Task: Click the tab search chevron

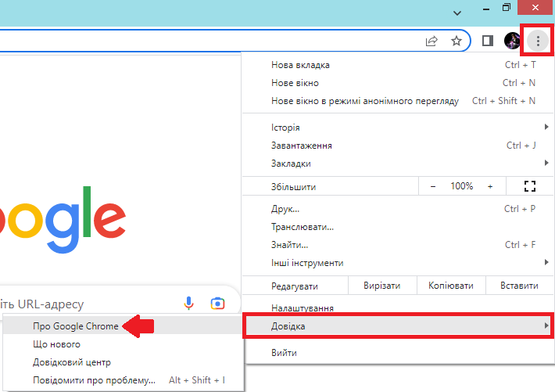Action: 457,12
